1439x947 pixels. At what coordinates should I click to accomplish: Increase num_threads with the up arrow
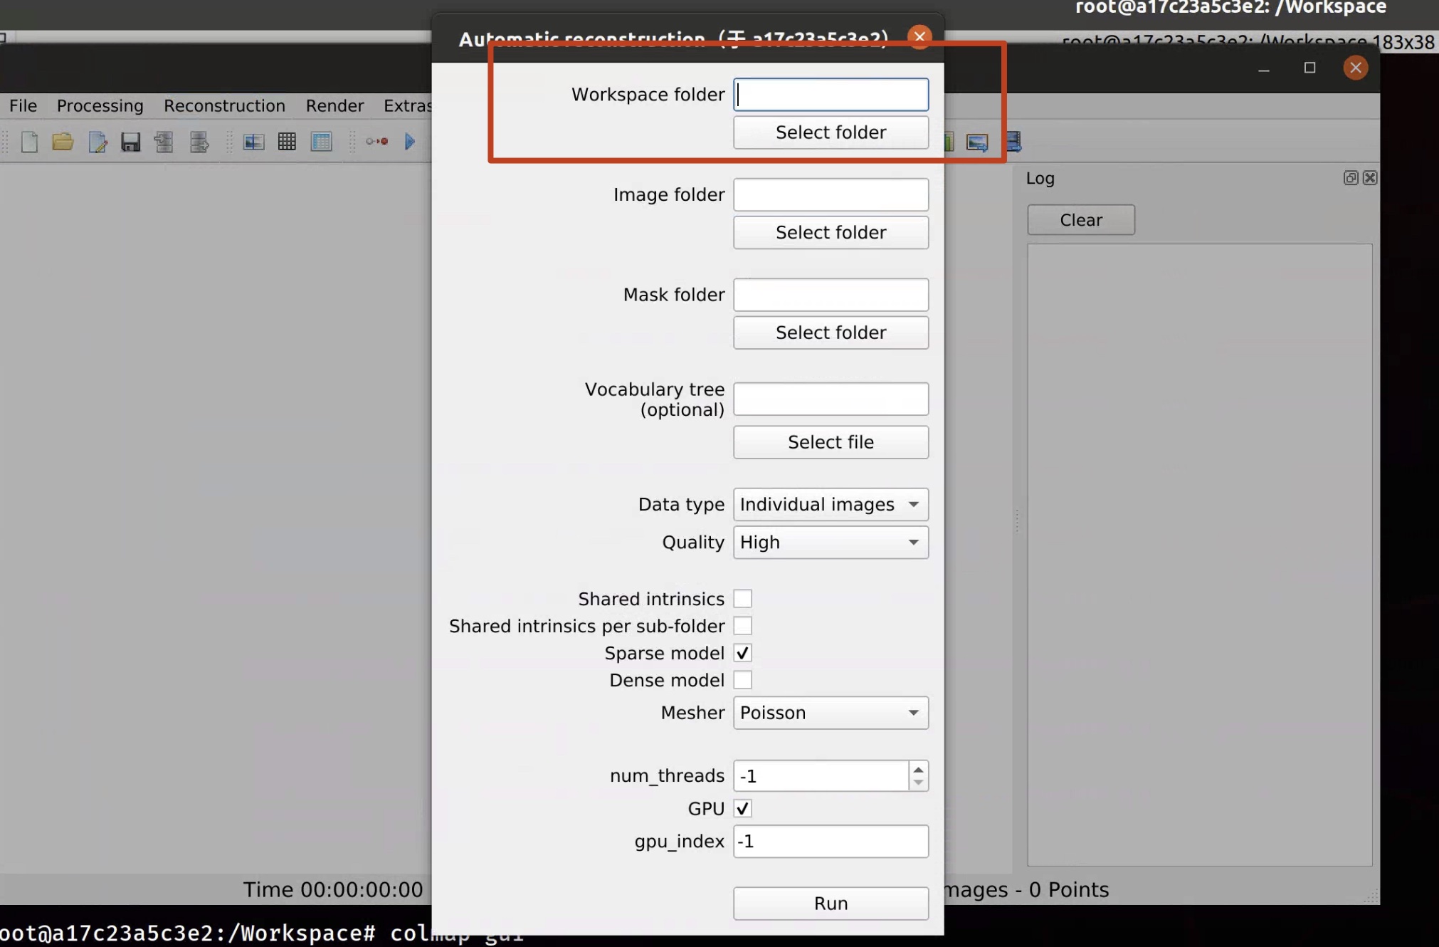pos(918,770)
